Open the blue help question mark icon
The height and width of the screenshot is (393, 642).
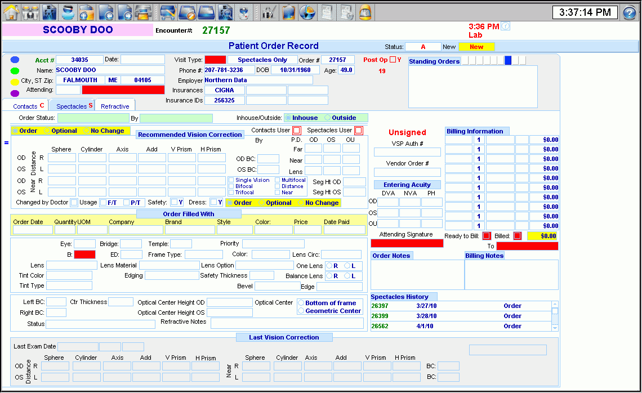[x=629, y=12]
